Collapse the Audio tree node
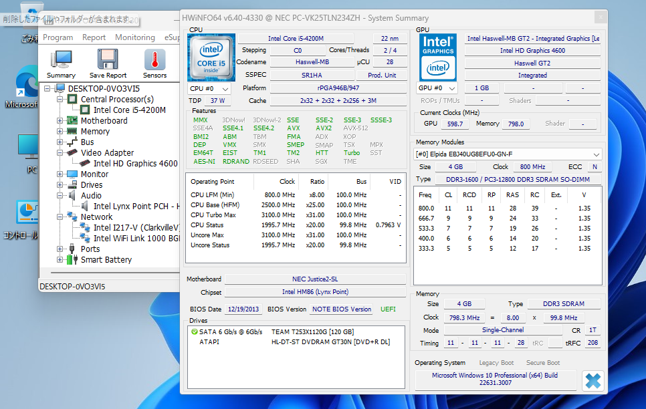646x409 pixels. click(60, 195)
